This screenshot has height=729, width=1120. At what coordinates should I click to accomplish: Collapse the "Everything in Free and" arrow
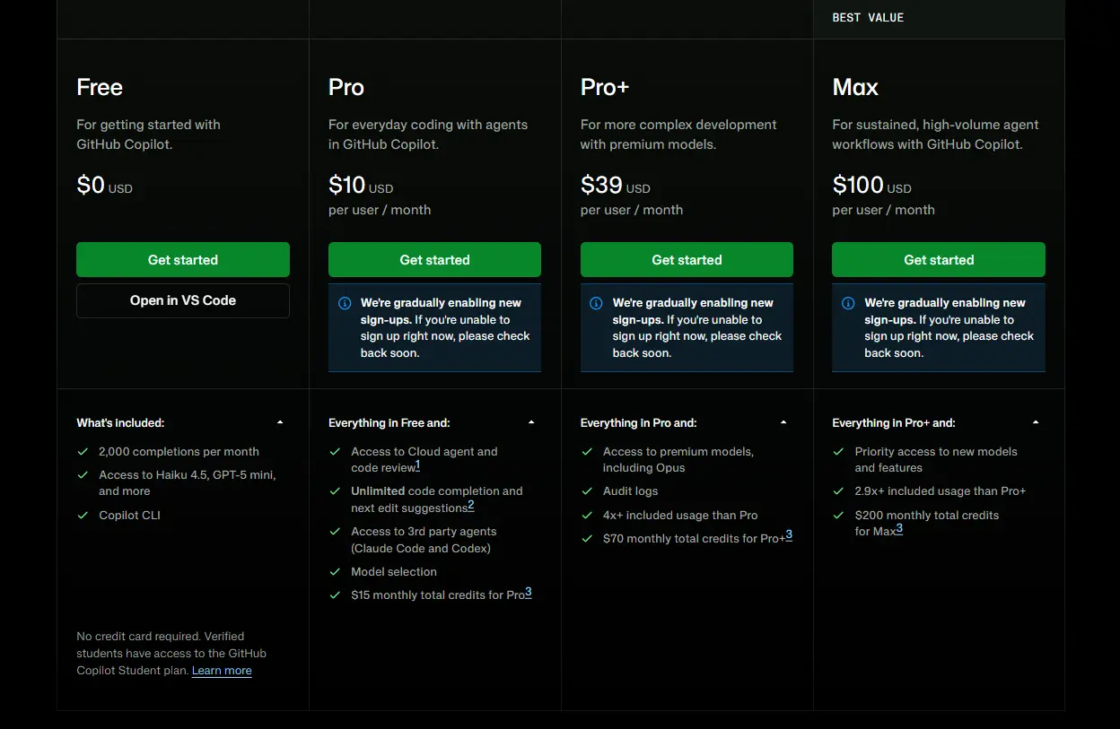point(531,422)
